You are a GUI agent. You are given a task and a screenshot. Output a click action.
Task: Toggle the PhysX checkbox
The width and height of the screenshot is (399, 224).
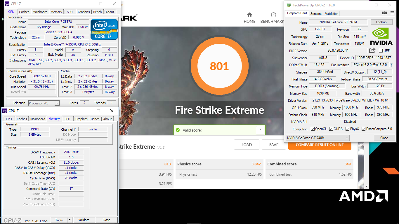click(x=348, y=129)
